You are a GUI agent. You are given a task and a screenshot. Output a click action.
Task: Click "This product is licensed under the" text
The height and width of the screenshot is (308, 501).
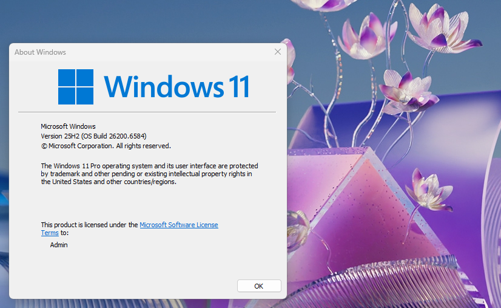[89, 225]
